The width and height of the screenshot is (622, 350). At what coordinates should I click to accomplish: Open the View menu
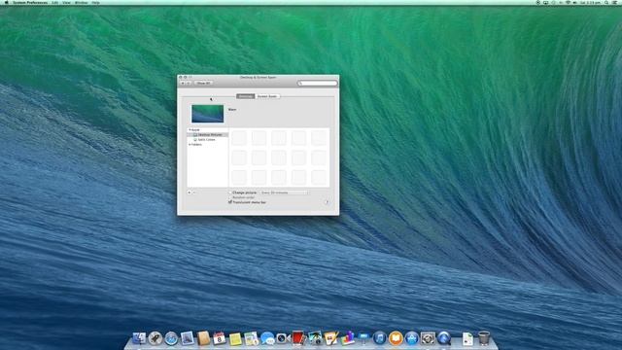67,2
